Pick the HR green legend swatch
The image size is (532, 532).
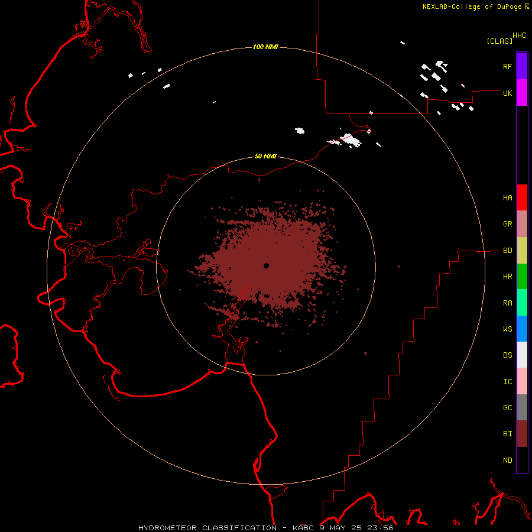522,276
